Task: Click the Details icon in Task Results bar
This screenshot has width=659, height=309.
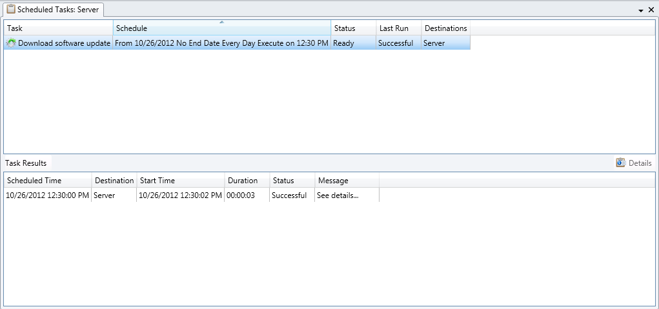Action: point(621,163)
